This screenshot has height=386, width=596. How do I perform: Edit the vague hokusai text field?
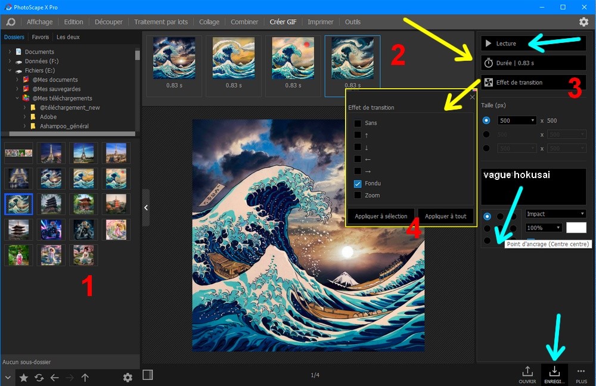tap(533, 186)
